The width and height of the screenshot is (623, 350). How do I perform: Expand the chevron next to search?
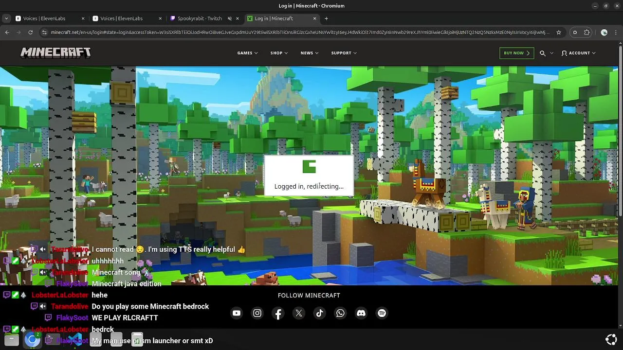click(x=551, y=53)
